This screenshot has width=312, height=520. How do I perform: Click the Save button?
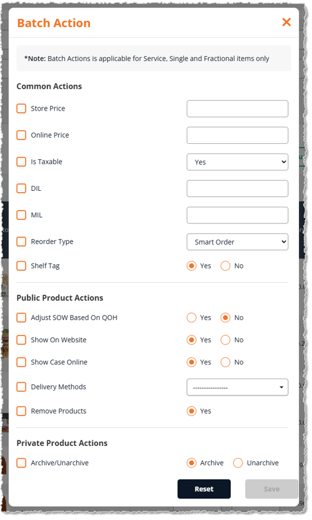(x=271, y=489)
